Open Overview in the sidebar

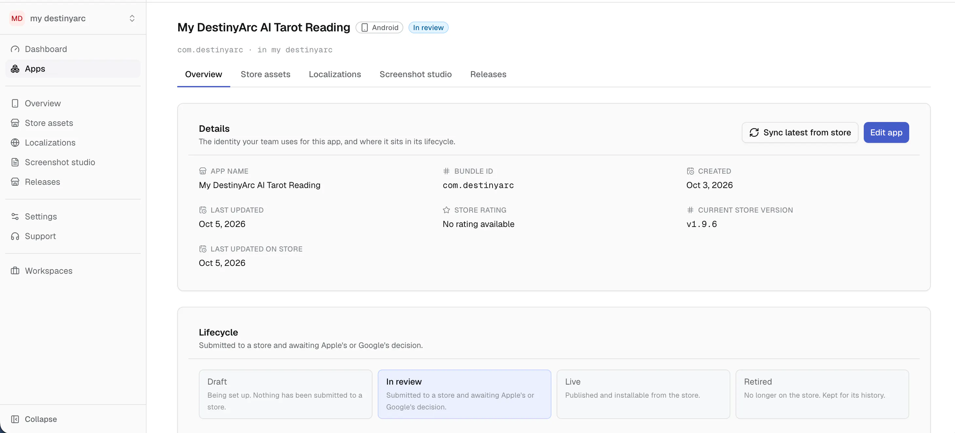click(73, 103)
